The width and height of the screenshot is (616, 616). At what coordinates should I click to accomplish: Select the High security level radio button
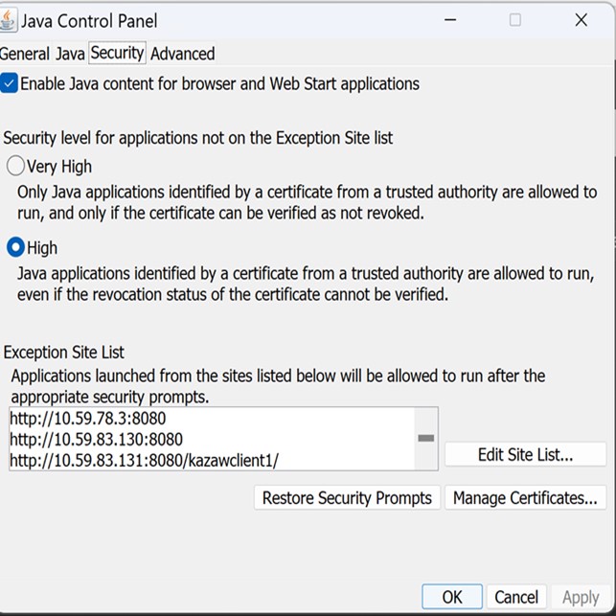15,247
